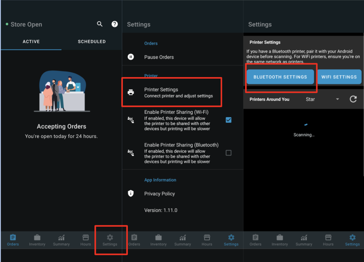The width and height of the screenshot is (364, 262).
Task: Click Bluetooth printer sharing icon
Action: tap(131, 153)
